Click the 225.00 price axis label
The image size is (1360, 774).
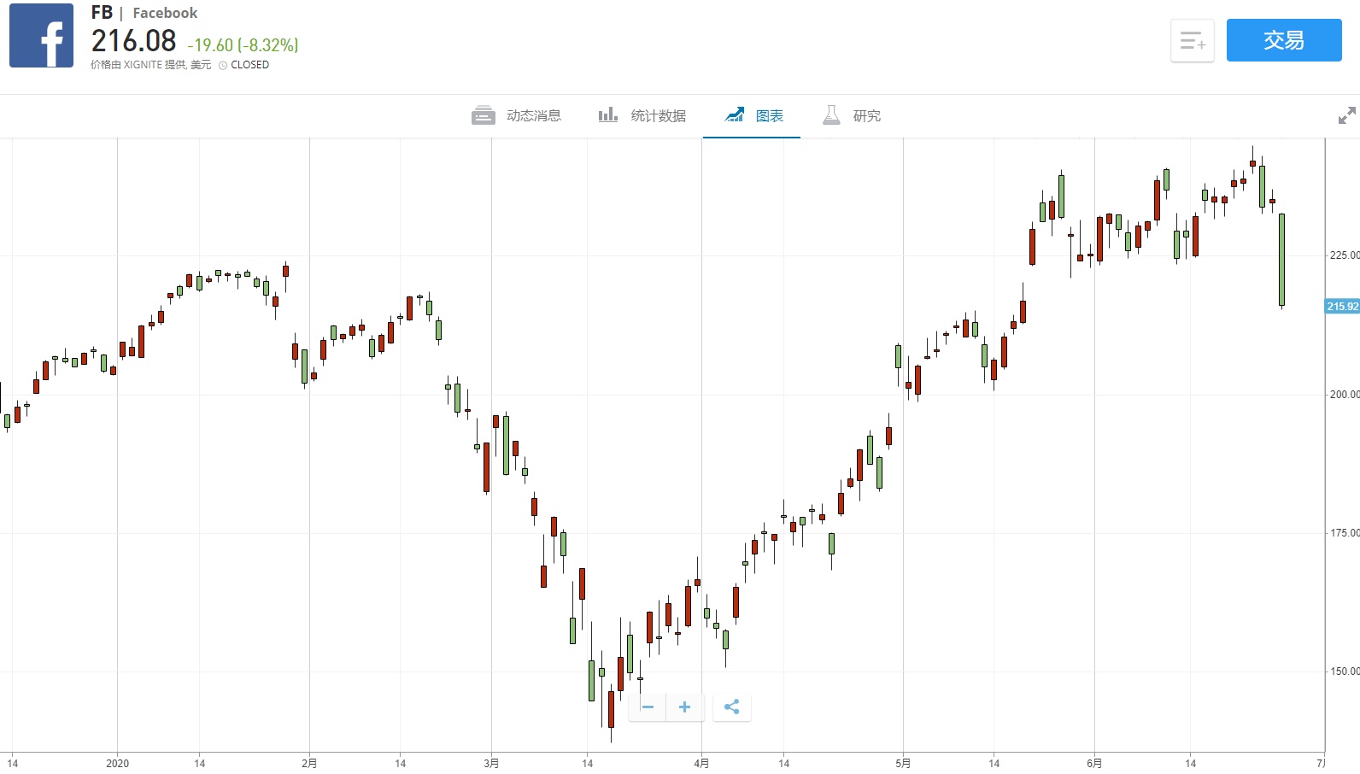click(1344, 255)
